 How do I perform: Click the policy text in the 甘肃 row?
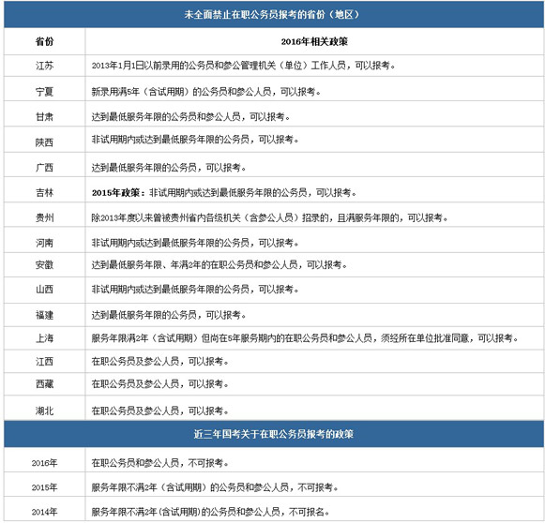190,116
